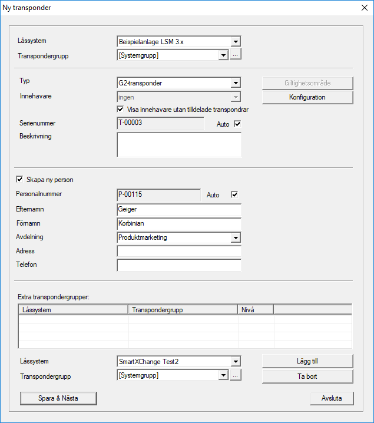Click the Avsluta button

[332, 398]
